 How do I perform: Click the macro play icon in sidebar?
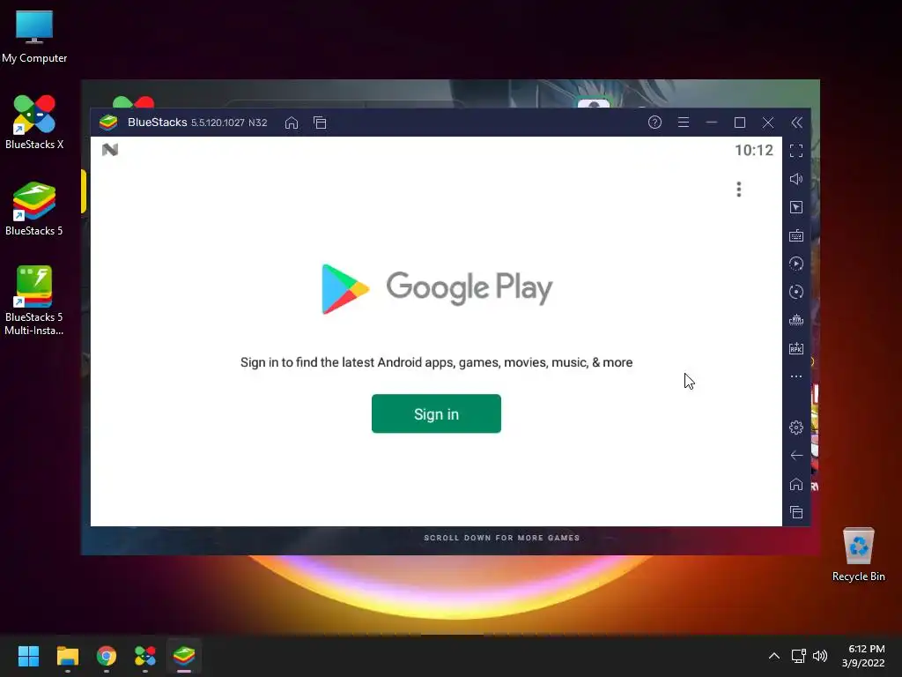(796, 264)
